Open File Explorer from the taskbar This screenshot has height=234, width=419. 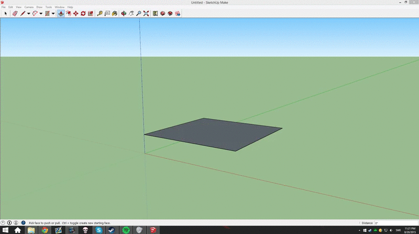[x=31, y=230]
